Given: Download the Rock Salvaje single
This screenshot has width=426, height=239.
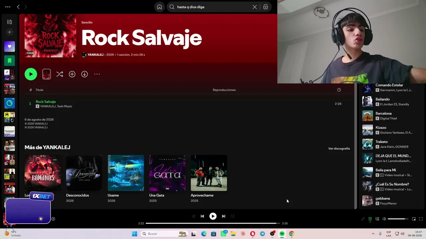Looking at the screenshot, I should click(85, 74).
